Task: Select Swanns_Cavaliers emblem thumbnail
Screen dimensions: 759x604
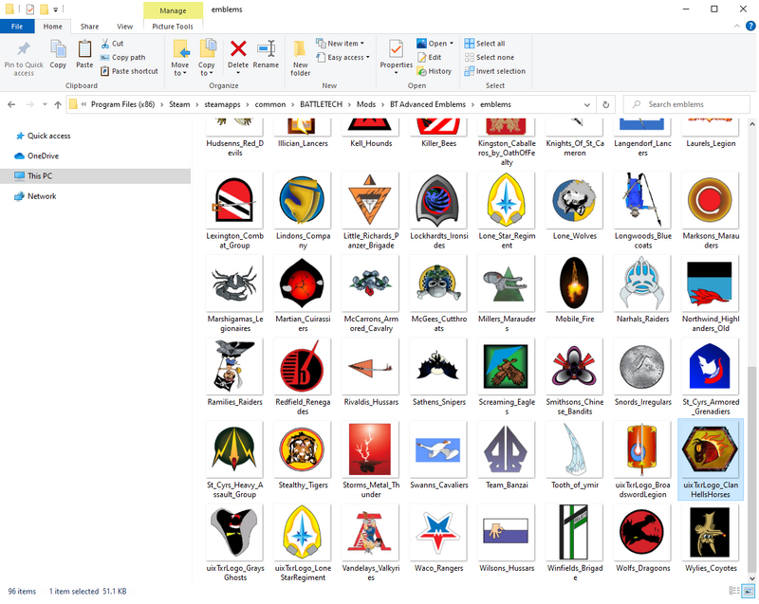Action: 438,449
